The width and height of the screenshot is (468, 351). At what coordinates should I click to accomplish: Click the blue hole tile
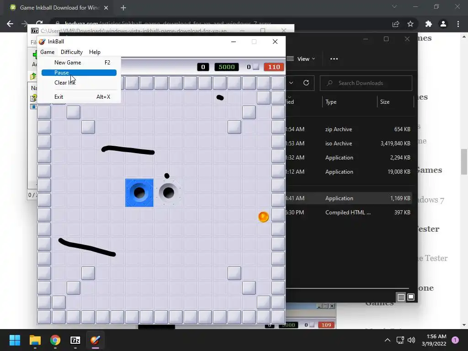click(x=139, y=193)
